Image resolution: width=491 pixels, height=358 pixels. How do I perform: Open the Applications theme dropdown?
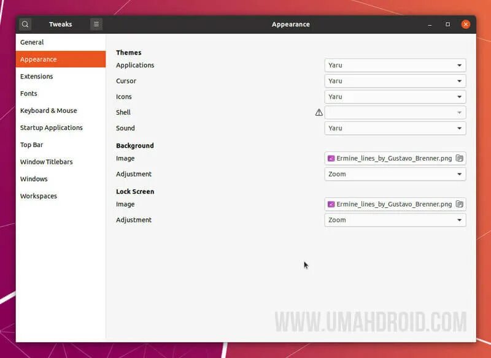pos(395,66)
